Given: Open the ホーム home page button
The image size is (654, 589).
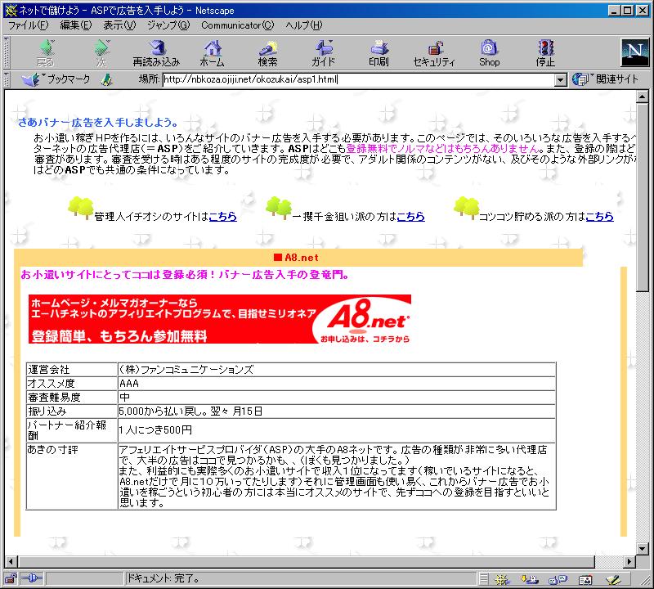Looking at the screenshot, I should [212, 53].
